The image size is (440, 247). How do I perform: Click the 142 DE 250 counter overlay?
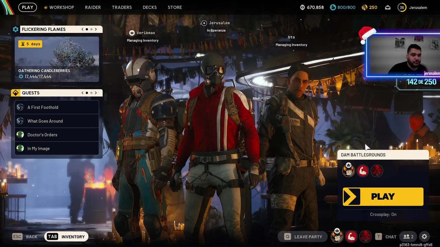tap(421, 82)
